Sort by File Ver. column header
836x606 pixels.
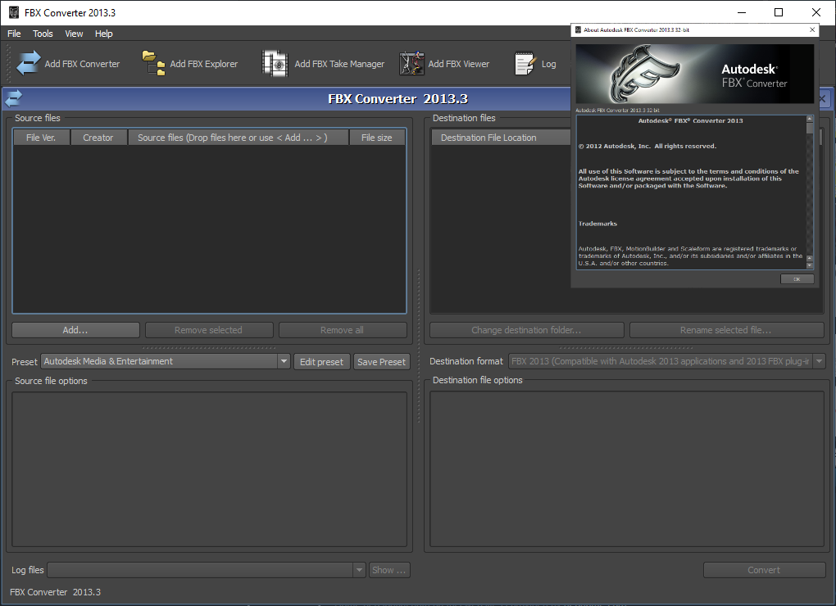point(41,138)
